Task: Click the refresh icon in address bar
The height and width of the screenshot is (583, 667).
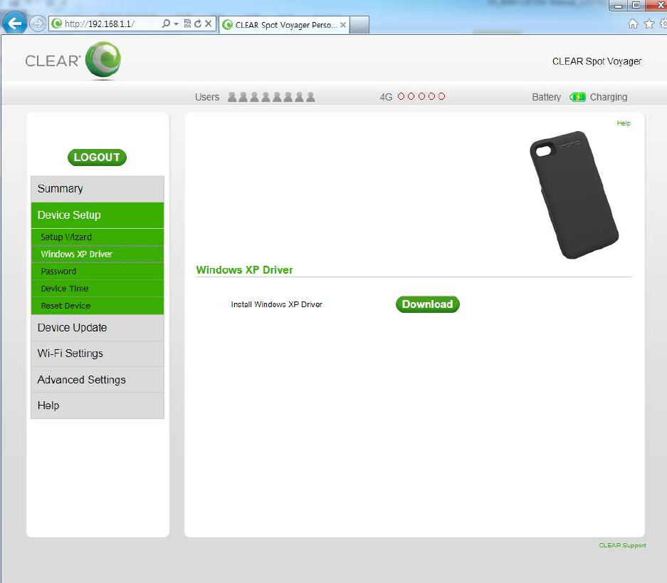Action: [198, 24]
